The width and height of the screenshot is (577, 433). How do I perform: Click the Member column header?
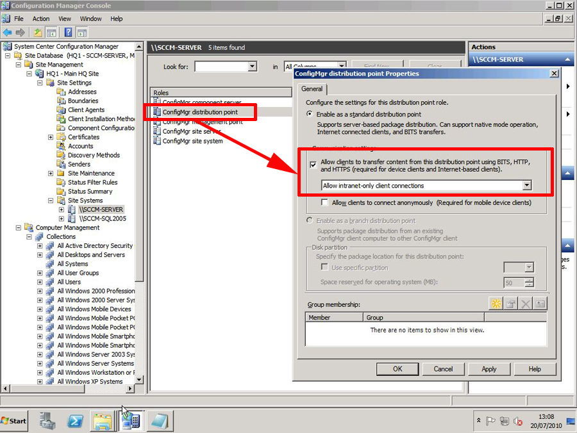334,317
